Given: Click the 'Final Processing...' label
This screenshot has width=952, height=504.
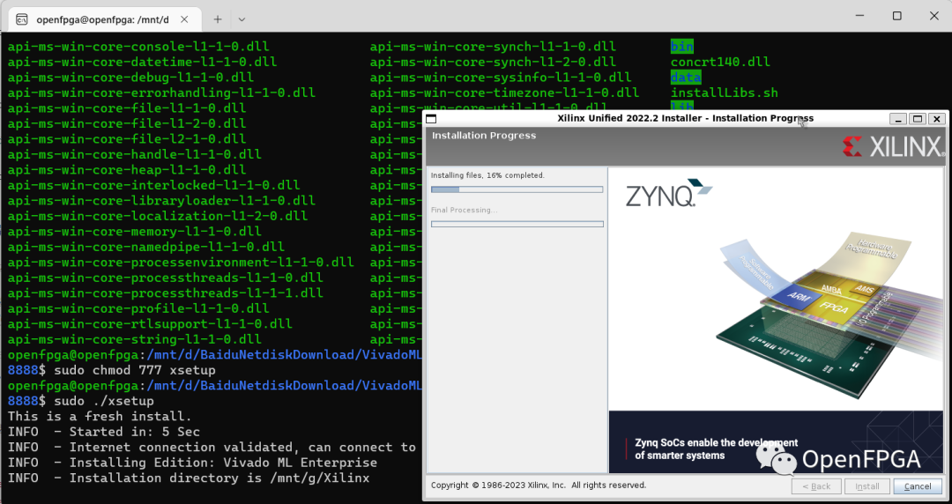Looking at the screenshot, I should point(464,210).
